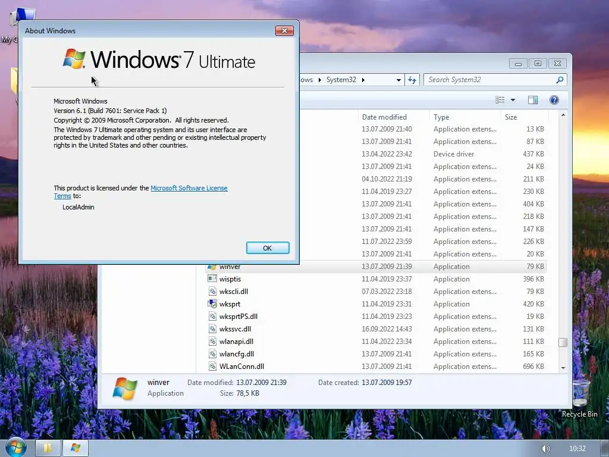Click the wlancfg.dll file icon

pyautogui.click(x=212, y=353)
